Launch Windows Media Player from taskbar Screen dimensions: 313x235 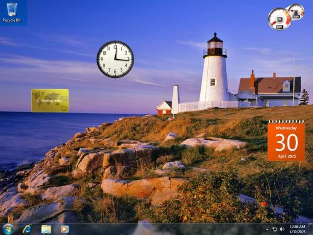pyautogui.click(x=64, y=229)
